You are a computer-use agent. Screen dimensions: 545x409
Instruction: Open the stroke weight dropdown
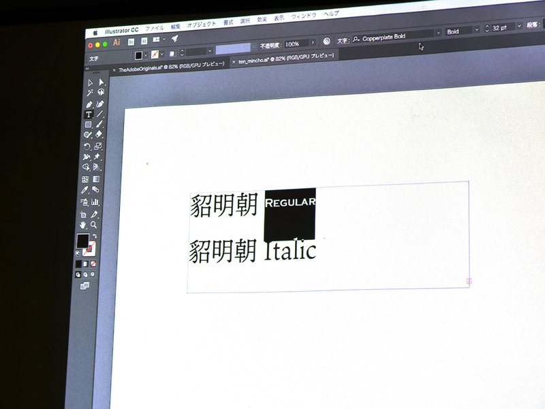pyautogui.click(x=210, y=51)
